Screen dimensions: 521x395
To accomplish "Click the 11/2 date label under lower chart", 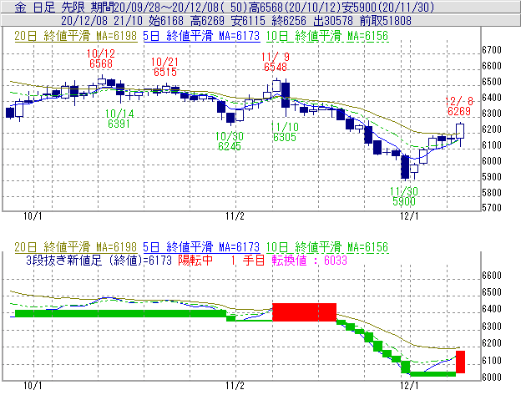I will (x=235, y=386).
